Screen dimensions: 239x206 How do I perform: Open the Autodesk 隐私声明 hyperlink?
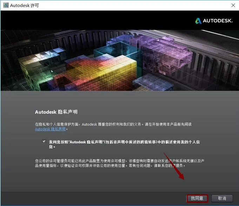click(x=50, y=129)
